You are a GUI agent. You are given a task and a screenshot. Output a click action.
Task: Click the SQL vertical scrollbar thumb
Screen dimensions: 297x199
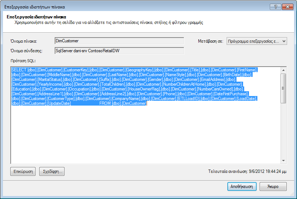click(283, 88)
